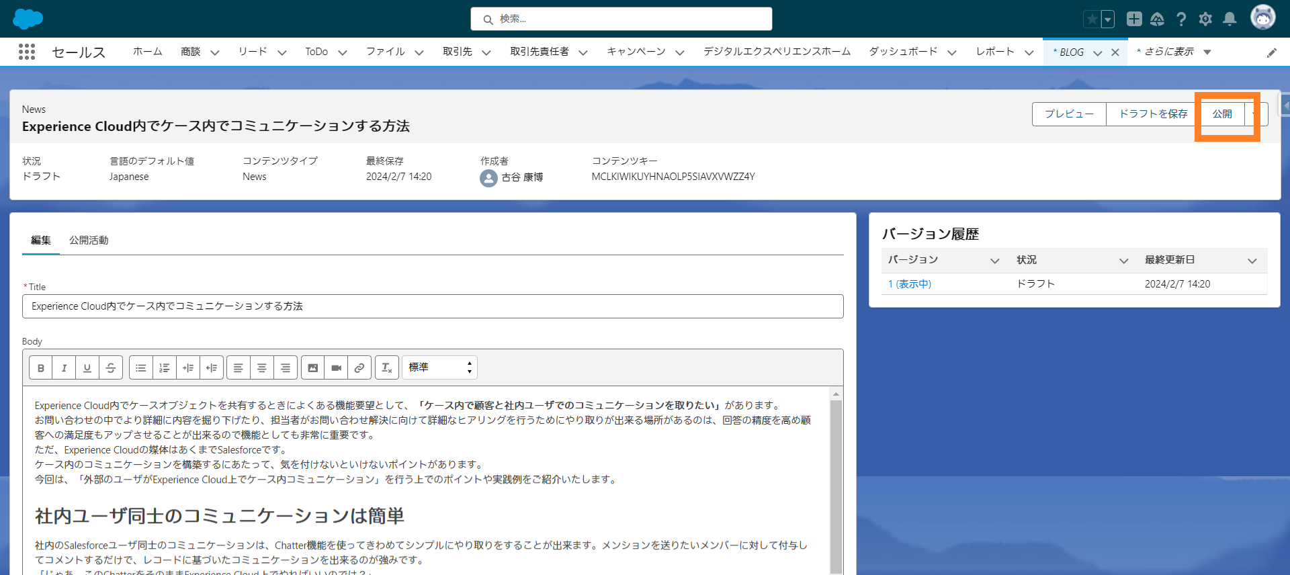This screenshot has height=575, width=1290.
Task: Switch to the 公開活動 tab
Action: tap(89, 240)
